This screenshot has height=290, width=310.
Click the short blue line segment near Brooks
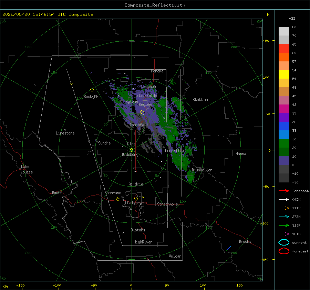228,248
